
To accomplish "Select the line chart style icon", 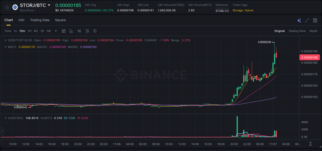I will pos(71,31).
